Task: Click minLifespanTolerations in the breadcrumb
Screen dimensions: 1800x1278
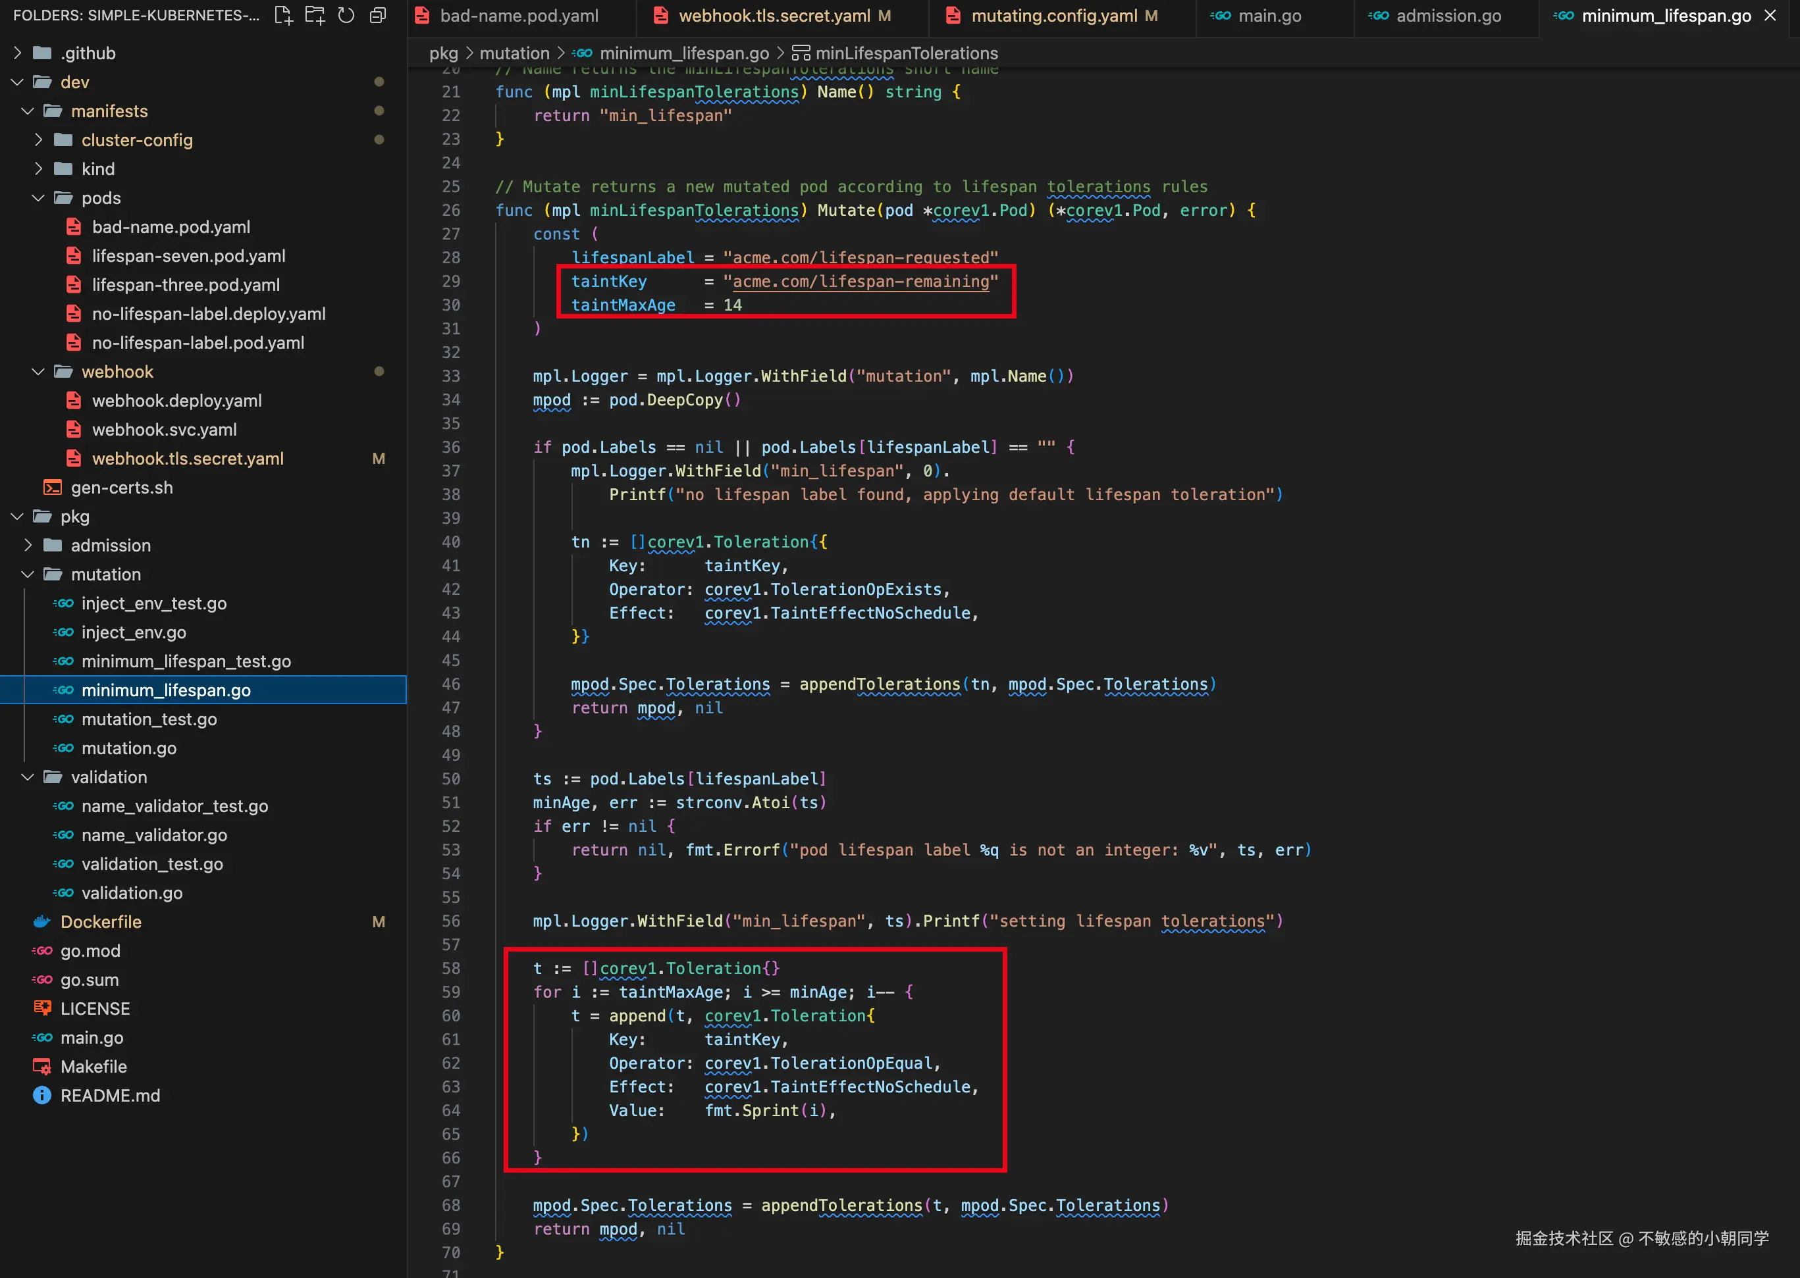Action: [x=906, y=53]
